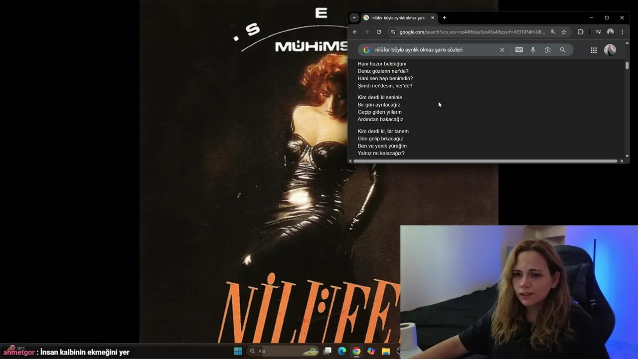This screenshot has height=359, width=638.
Task: Click the lyric 'Yalnız mı kalacağız?'
Action: 381,154
